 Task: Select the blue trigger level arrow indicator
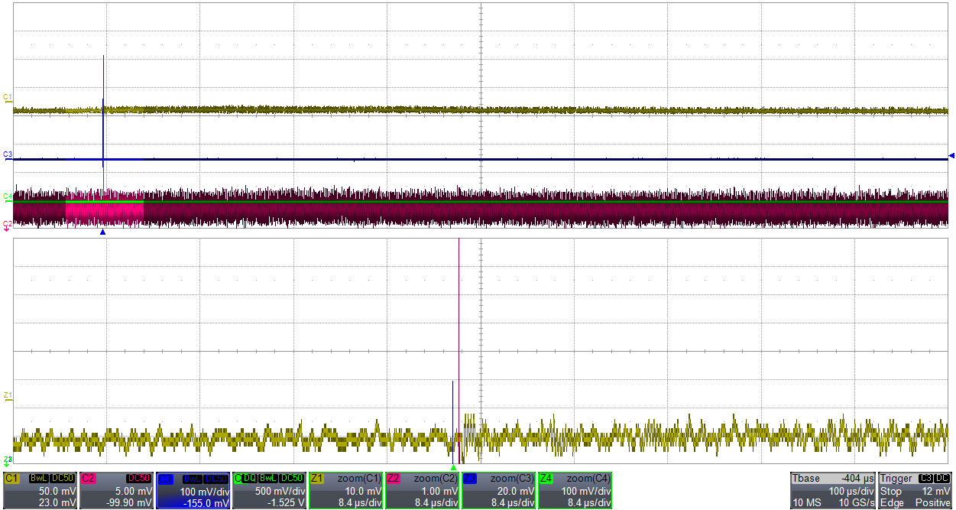[951, 156]
